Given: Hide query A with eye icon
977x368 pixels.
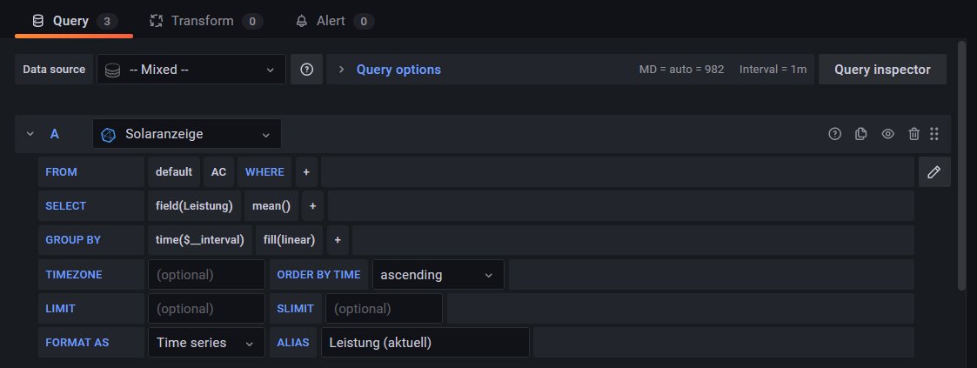Looking at the screenshot, I should [887, 134].
